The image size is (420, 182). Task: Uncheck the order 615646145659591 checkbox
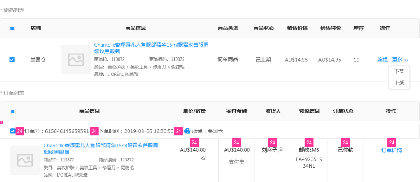pyautogui.click(x=13, y=131)
